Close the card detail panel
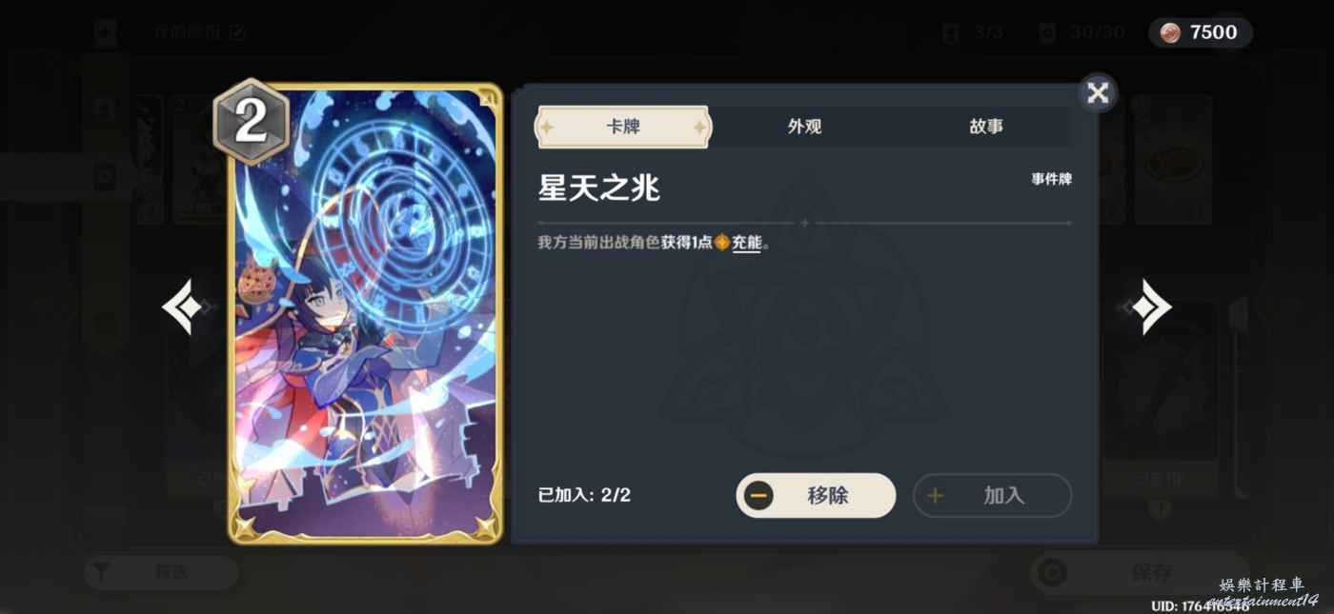1334x614 pixels. pos(1098,92)
